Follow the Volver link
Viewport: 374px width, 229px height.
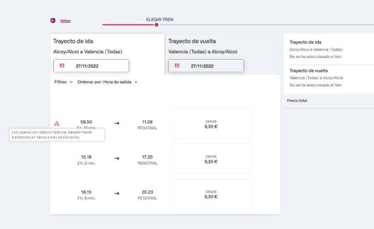tap(65, 21)
